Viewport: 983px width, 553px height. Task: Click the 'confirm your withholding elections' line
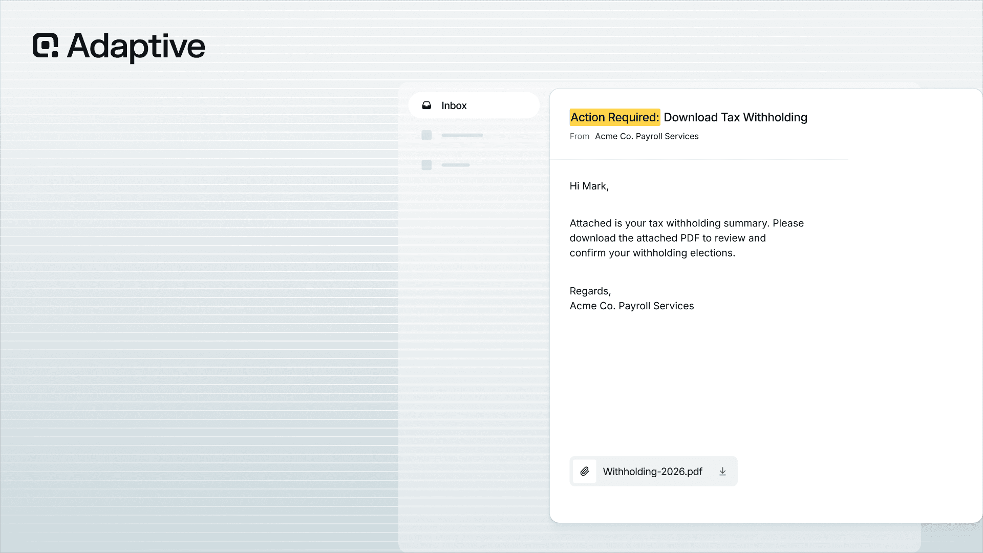[x=652, y=253]
